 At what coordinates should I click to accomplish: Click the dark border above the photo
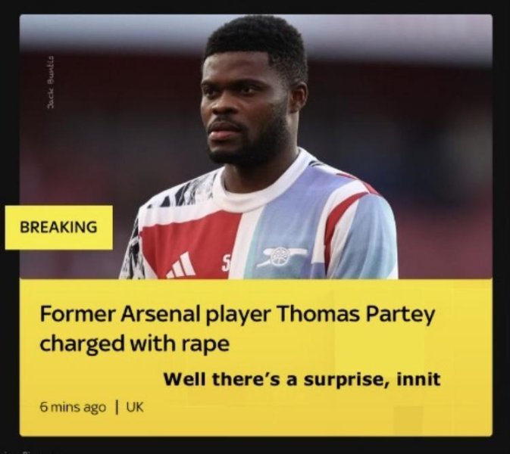[255, 7]
